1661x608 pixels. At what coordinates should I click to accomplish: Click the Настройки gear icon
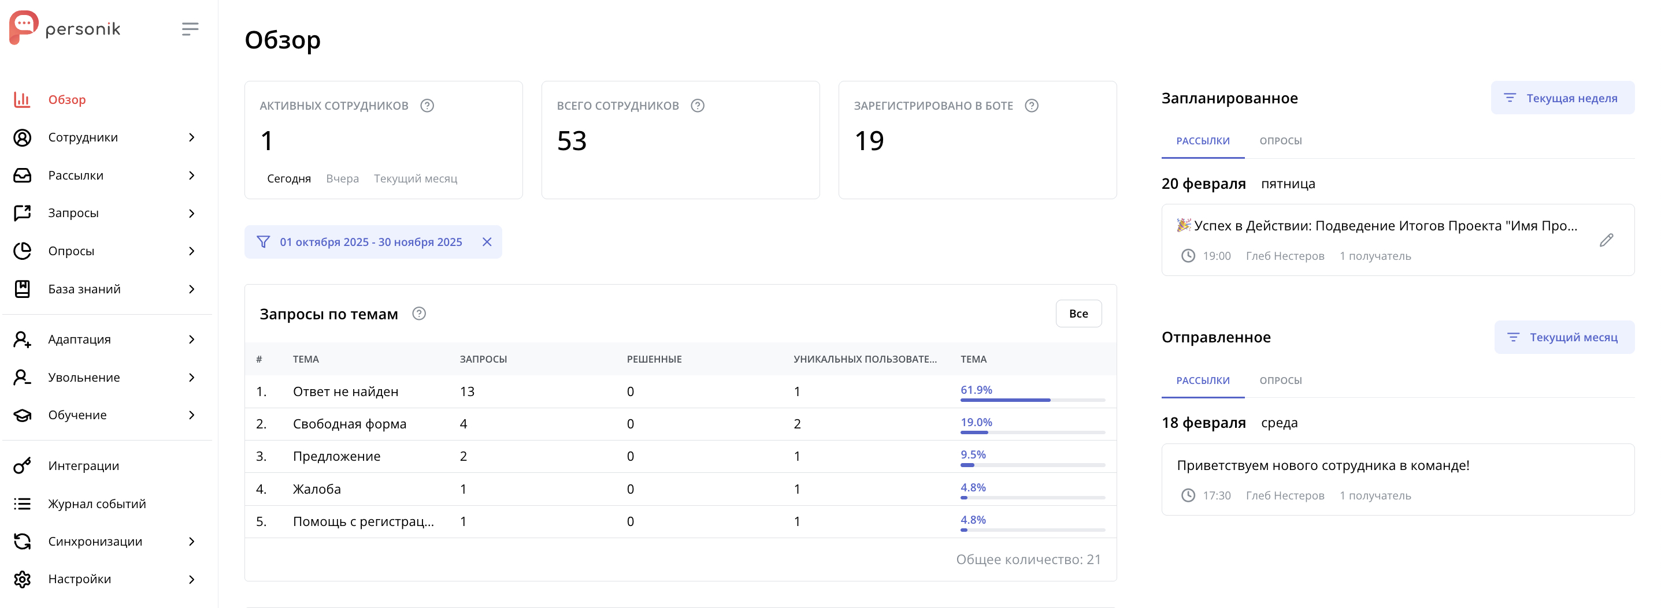23,579
